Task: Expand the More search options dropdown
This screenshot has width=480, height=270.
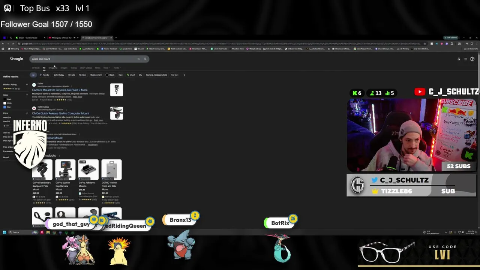Action: [107, 68]
